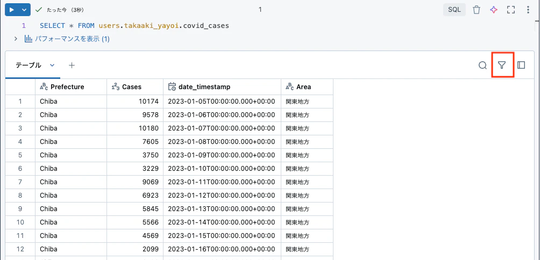The height and width of the screenshot is (260, 540).
Task: Click the string type icon beside Area
Action: click(x=289, y=87)
